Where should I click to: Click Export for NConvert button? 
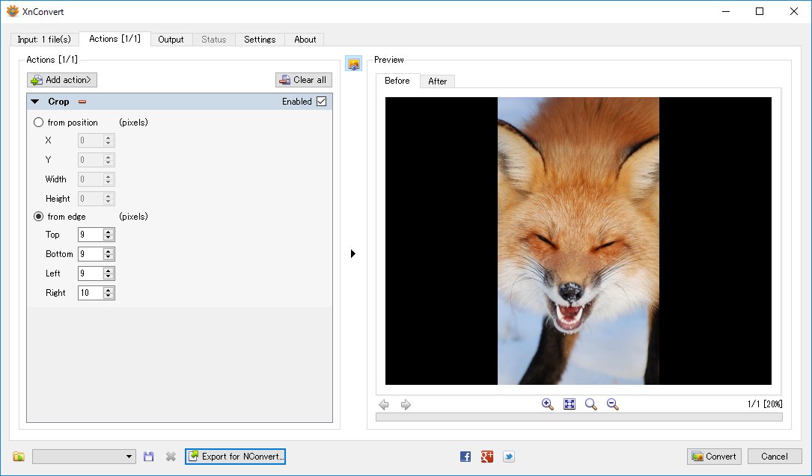[x=235, y=457]
